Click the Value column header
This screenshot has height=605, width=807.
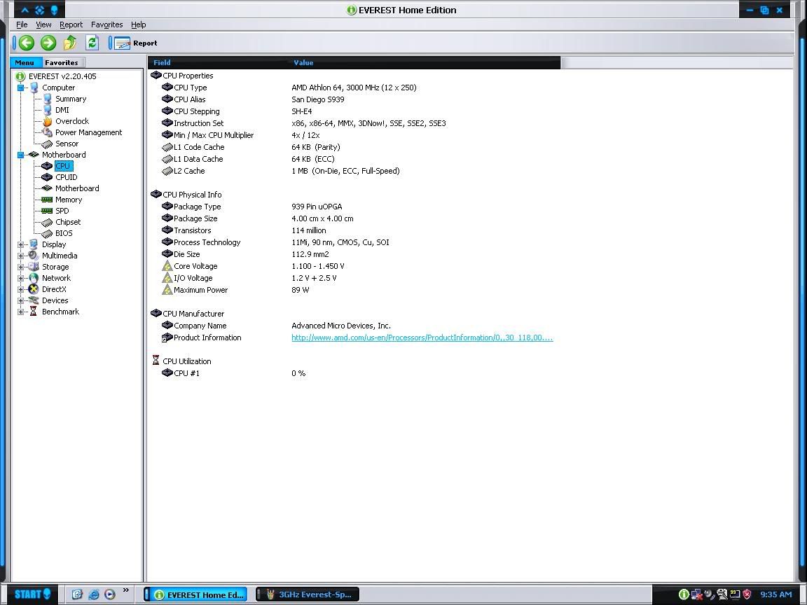click(x=303, y=62)
